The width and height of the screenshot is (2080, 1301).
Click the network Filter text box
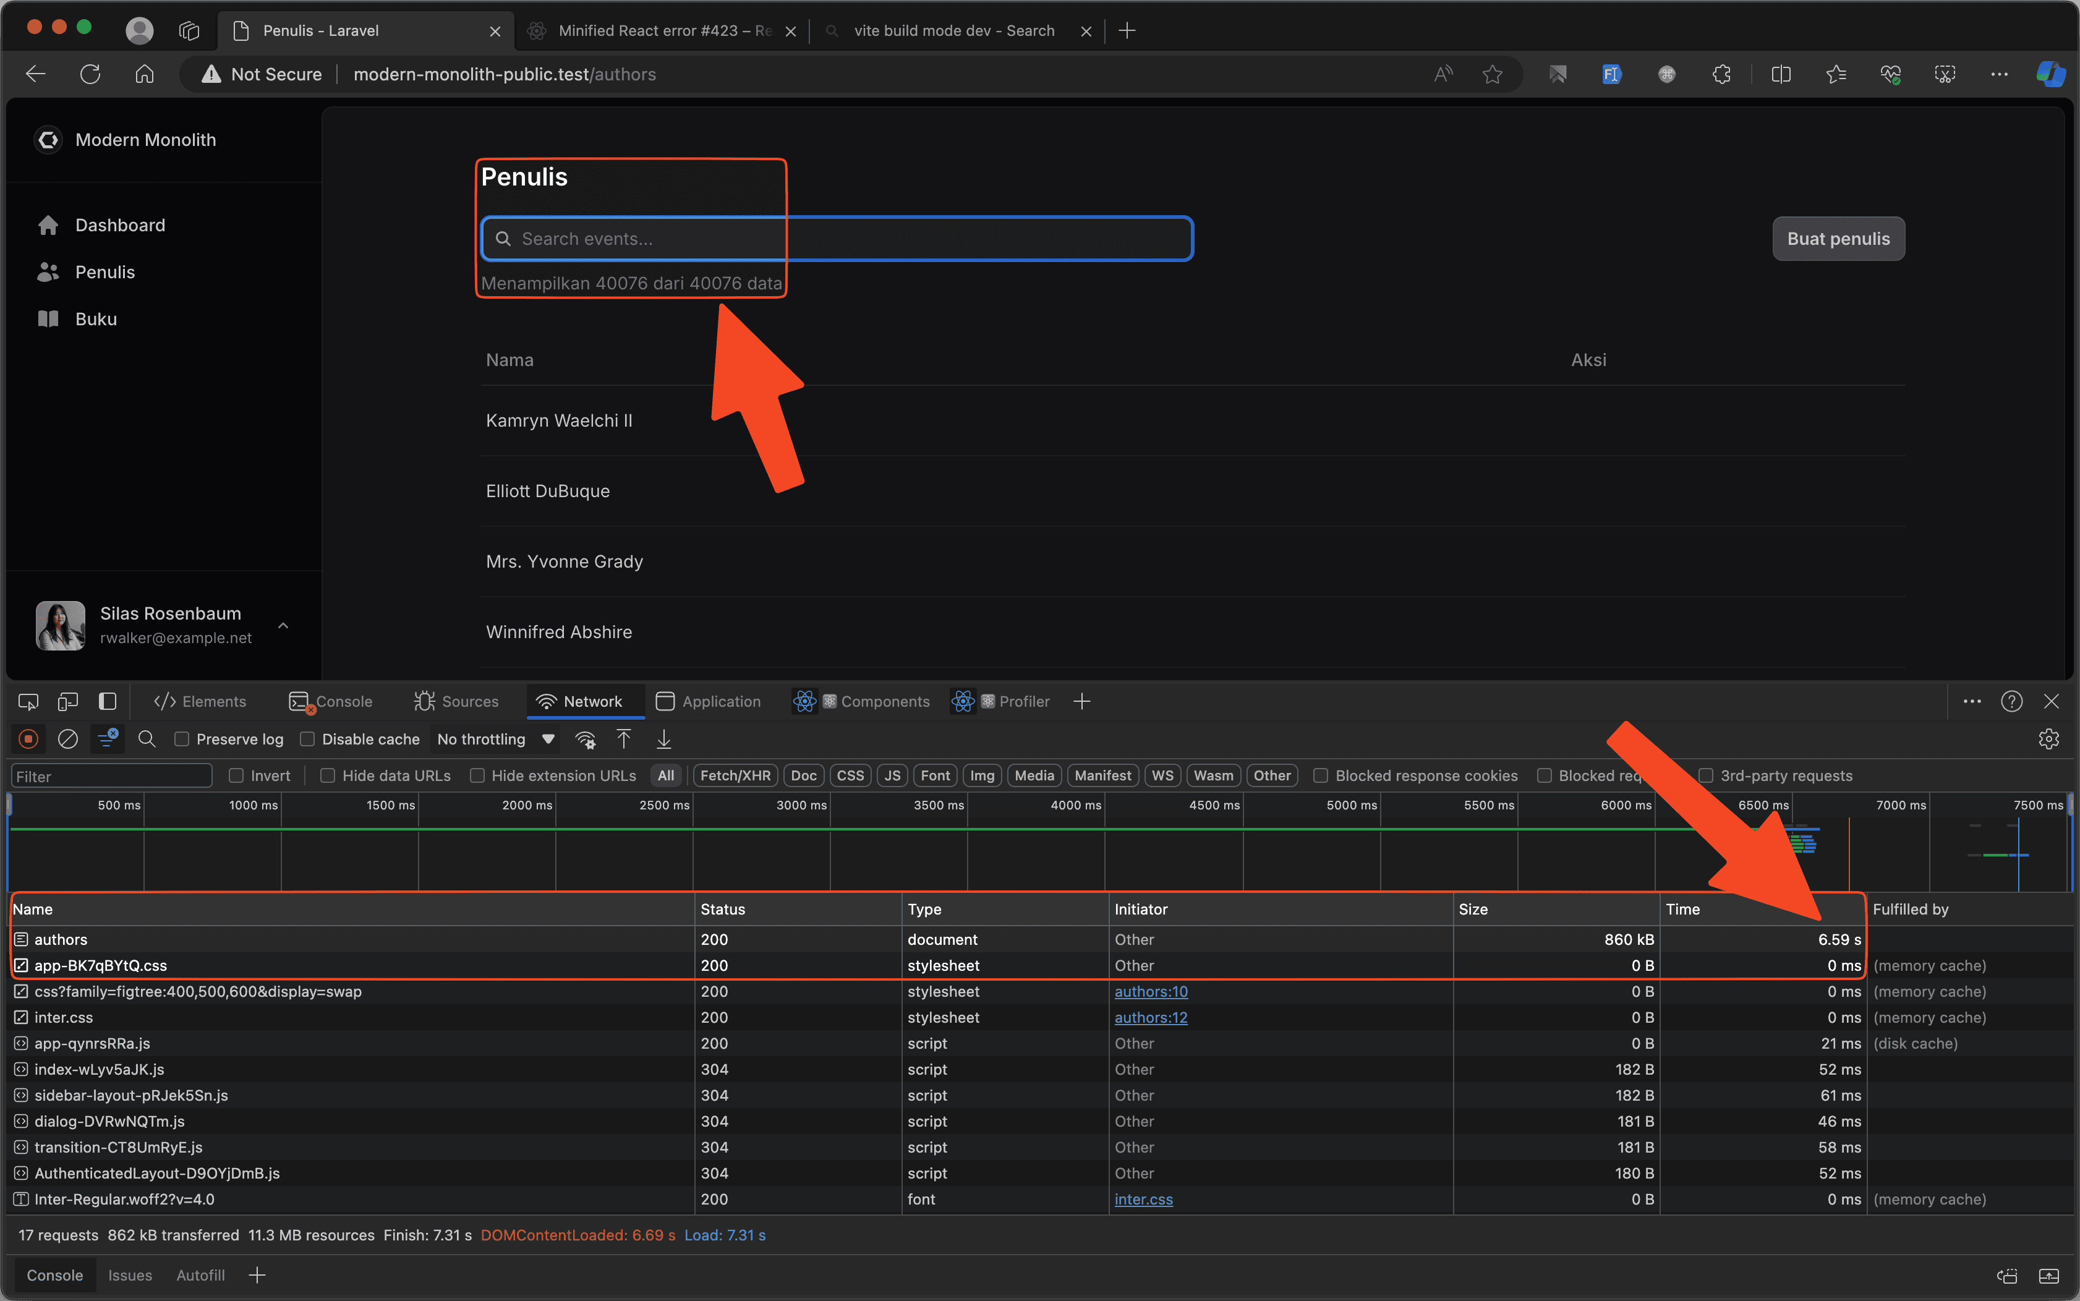[111, 776]
